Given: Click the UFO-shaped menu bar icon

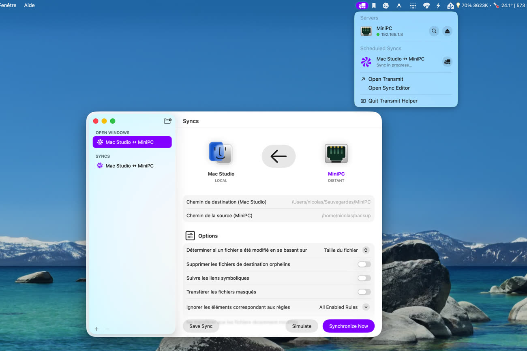Looking at the screenshot, I should tap(426, 6).
